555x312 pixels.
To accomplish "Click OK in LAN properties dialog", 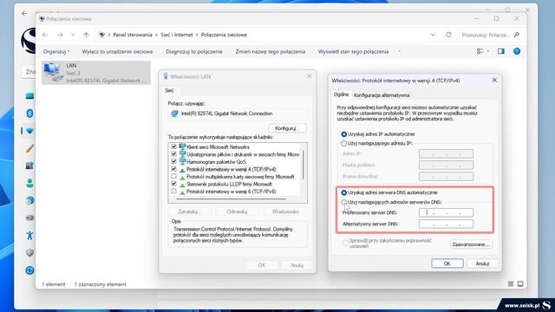I will click(262, 265).
